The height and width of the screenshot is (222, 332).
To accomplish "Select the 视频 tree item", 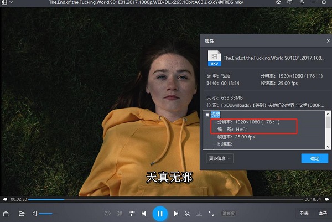I will pos(215,115).
